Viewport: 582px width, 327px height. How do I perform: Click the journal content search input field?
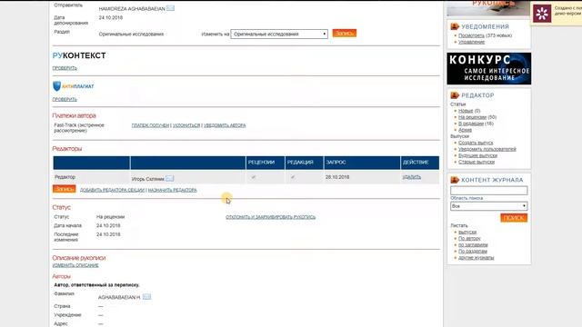[489, 191]
